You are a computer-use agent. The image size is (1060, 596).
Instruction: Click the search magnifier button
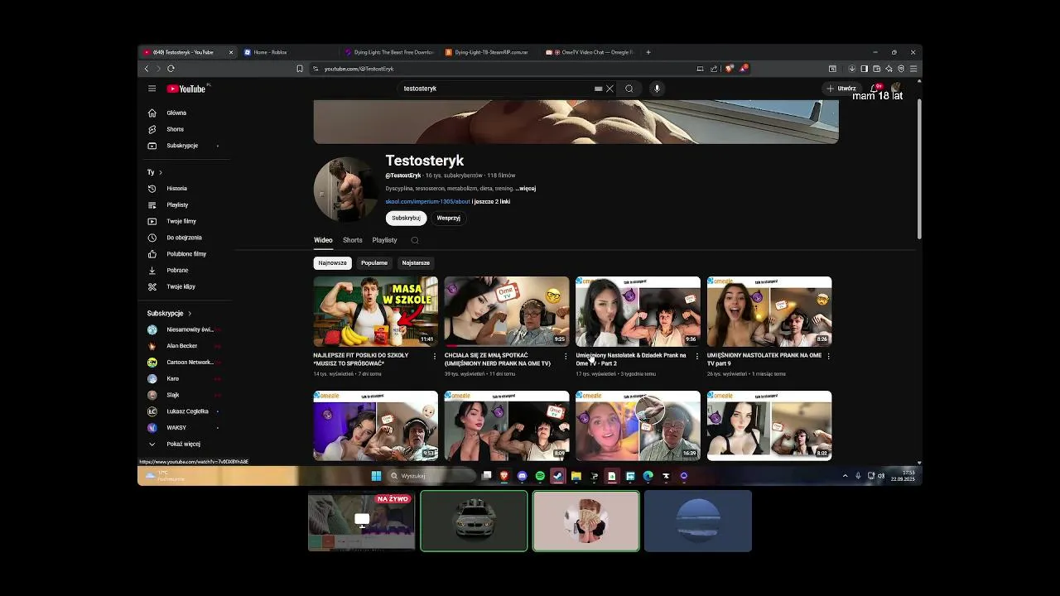point(629,89)
